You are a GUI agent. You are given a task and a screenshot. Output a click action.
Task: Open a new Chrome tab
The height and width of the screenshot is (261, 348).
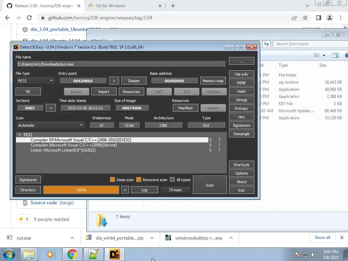point(173,6)
